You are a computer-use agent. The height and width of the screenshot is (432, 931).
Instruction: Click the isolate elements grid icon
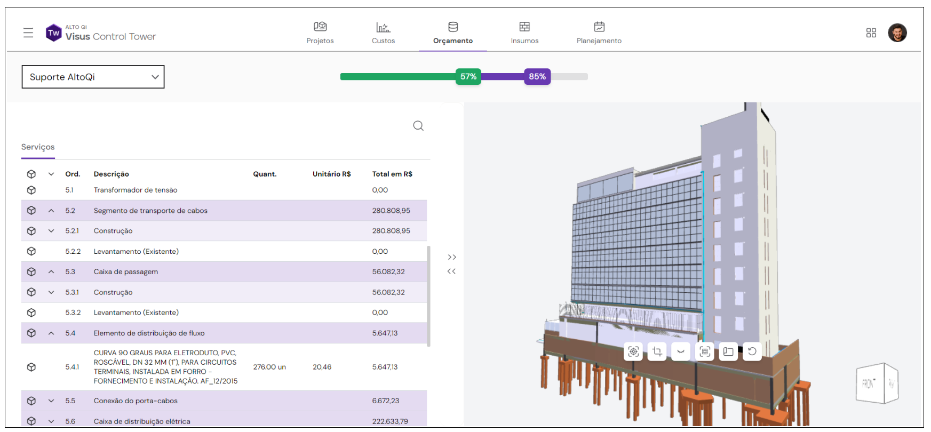705,351
